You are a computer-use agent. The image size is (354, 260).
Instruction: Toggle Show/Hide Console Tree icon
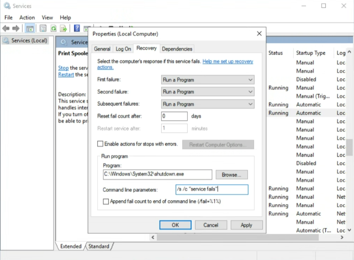pyautogui.click(x=30, y=28)
